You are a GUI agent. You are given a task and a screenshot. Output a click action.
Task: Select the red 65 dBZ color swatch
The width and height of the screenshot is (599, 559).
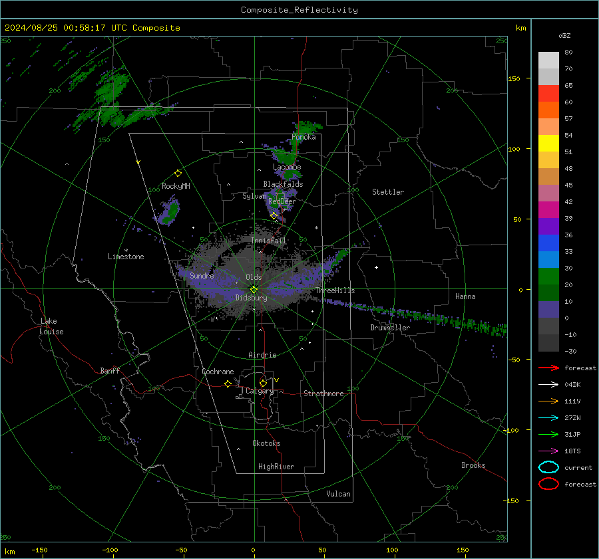548,94
